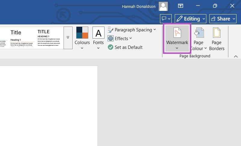Viewport: 241px width, 146px height.
Task: Click the user account avatar
Action: [x=163, y=6]
